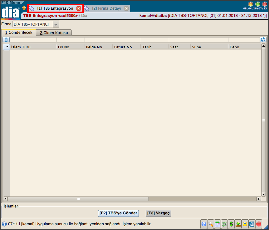Click the filter field above Tarih
The height and width of the screenshot is (230, 269).
tap(155, 40)
